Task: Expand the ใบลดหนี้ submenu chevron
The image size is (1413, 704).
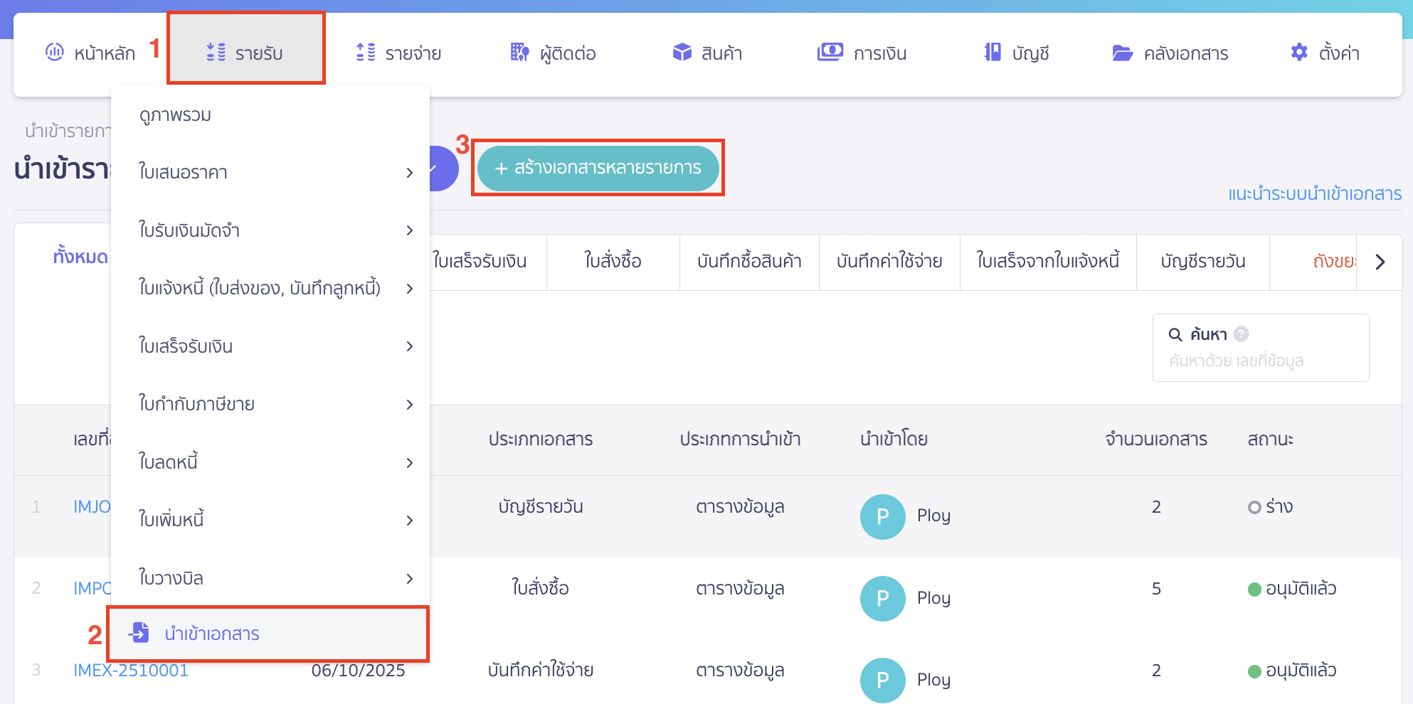Action: [411, 462]
